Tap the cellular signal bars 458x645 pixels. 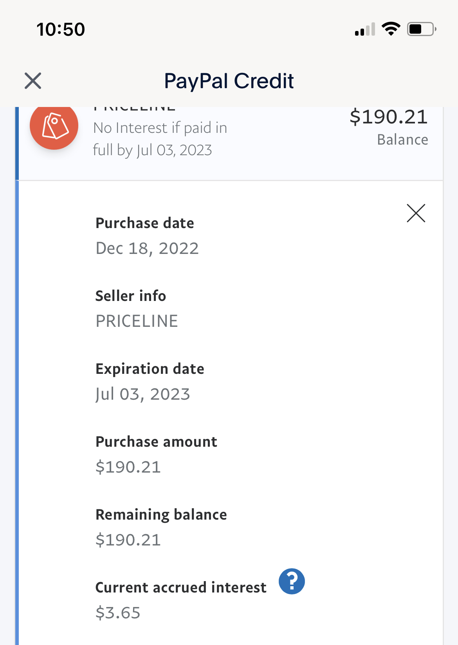pos(365,29)
